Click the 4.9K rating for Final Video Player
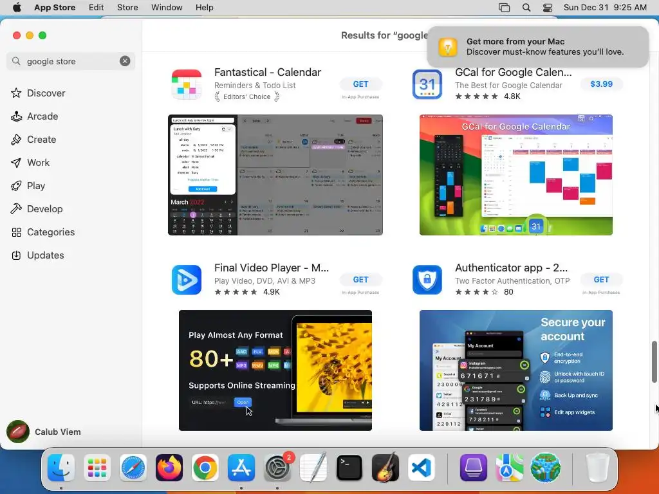 246,292
